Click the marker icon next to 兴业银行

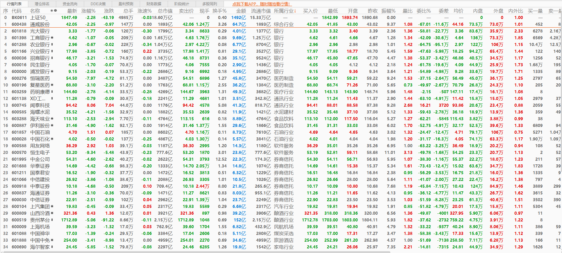(x=52, y=51)
